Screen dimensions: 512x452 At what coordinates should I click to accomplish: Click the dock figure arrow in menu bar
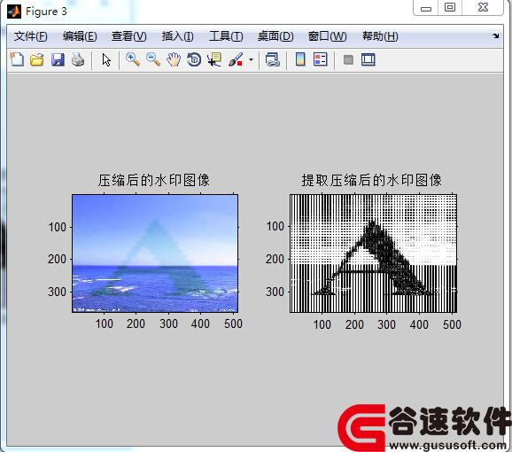tap(496, 36)
